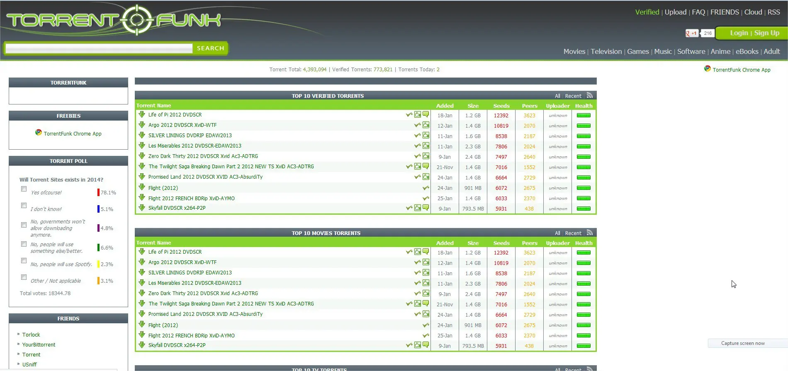This screenshot has height=371, width=788.
Task: Click thumbs-up icon for Argo 2012 in Verified list
Action: coord(426,125)
